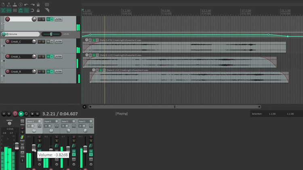303x170 pixels.
Task: Mute item with Rate:0.478 label
Action: (x=90, y=40)
